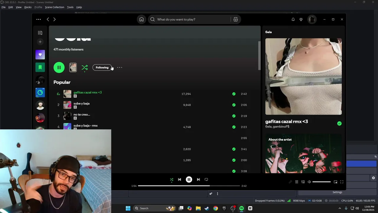Click the artist pick thumbnail beside the pause button

73,67
